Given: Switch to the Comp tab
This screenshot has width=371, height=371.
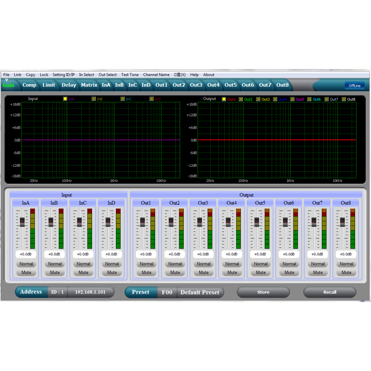Looking at the screenshot, I should click(x=29, y=85).
